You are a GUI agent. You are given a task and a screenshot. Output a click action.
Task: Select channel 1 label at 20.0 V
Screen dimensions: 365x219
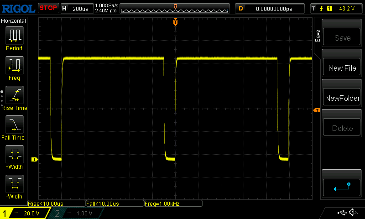pyautogui.click(x=25, y=213)
